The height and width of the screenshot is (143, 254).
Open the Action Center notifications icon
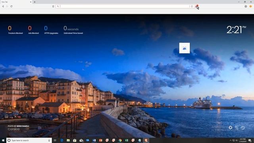point(250,140)
